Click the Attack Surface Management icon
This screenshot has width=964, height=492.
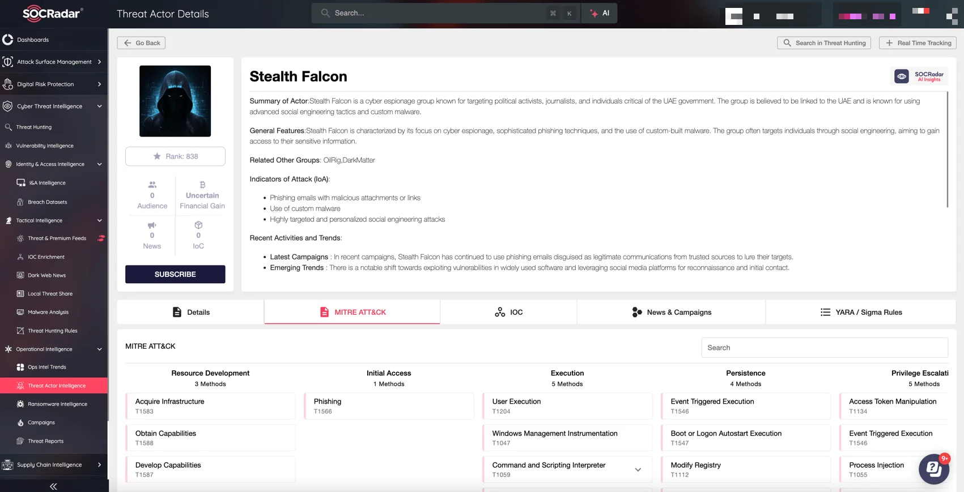(x=8, y=62)
